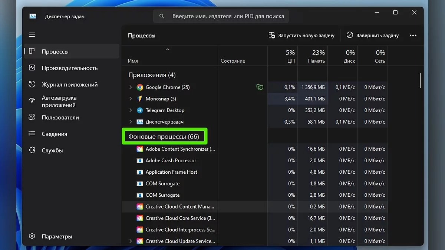Viewport: 445px width, 250px height.
Task: Open the hamburger navigation menu
Action: [32, 35]
